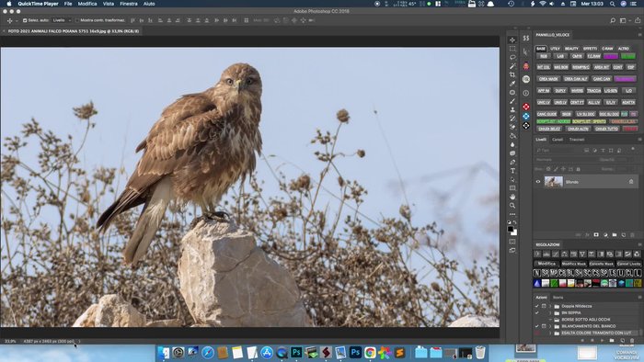Image resolution: width=644 pixels, height=362 pixels.
Task: Click the Photoshop search icon in options bar
Action: click(x=613, y=20)
